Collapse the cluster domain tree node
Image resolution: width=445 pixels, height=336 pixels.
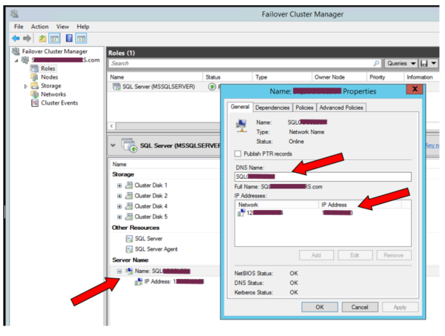point(16,61)
